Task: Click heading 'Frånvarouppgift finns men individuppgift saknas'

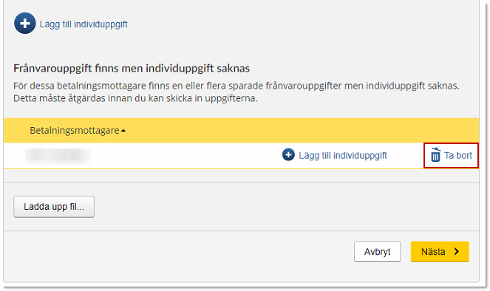Action: [132, 69]
